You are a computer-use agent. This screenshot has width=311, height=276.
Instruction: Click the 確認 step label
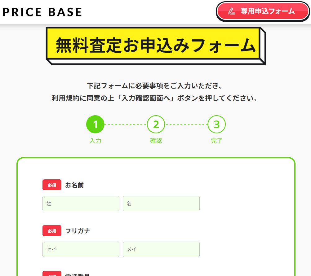pyautogui.click(x=156, y=141)
